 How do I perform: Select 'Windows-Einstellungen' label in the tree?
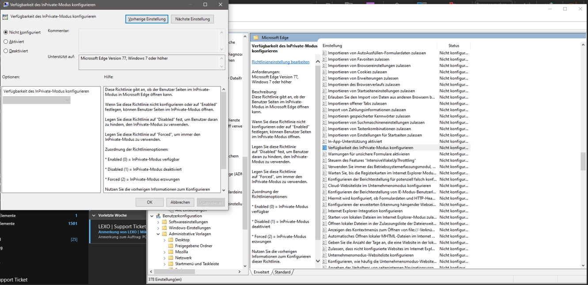click(190, 228)
